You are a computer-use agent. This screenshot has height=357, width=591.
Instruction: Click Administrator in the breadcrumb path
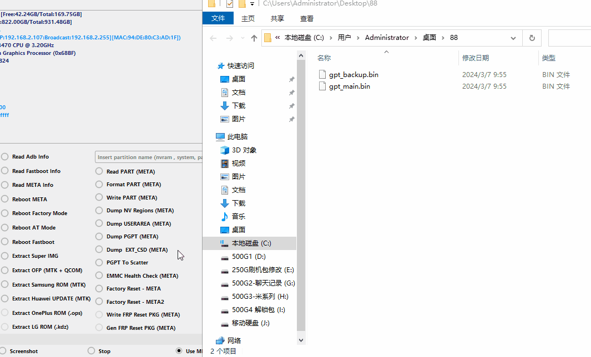coord(387,38)
